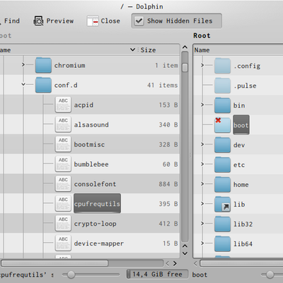Click the left pane vertical scrollbar handle
The image size is (283, 283).
185,68
